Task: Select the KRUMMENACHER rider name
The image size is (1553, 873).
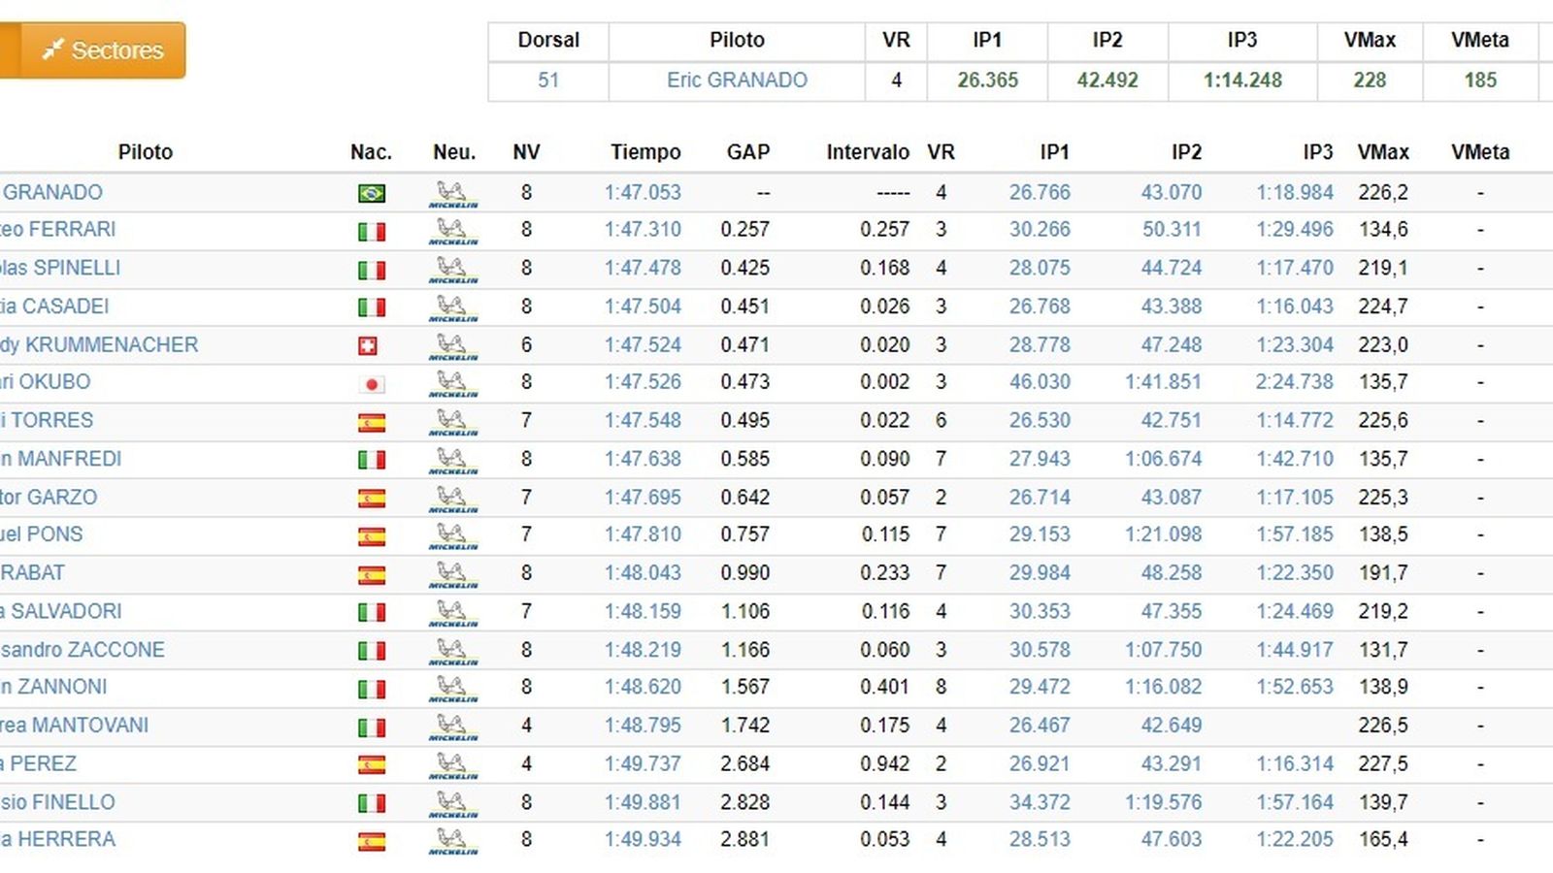Action: (x=100, y=345)
